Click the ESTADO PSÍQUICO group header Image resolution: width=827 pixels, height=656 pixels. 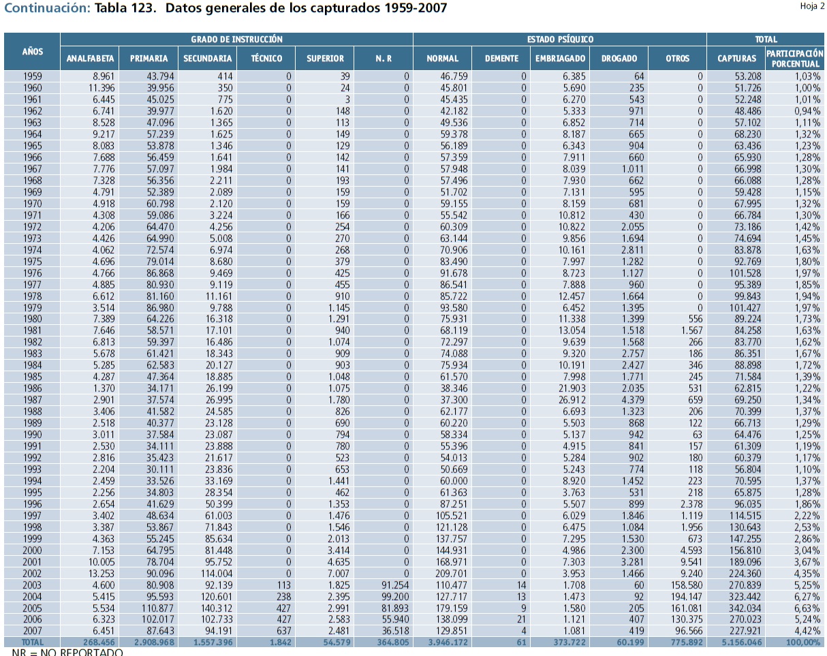(x=561, y=40)
